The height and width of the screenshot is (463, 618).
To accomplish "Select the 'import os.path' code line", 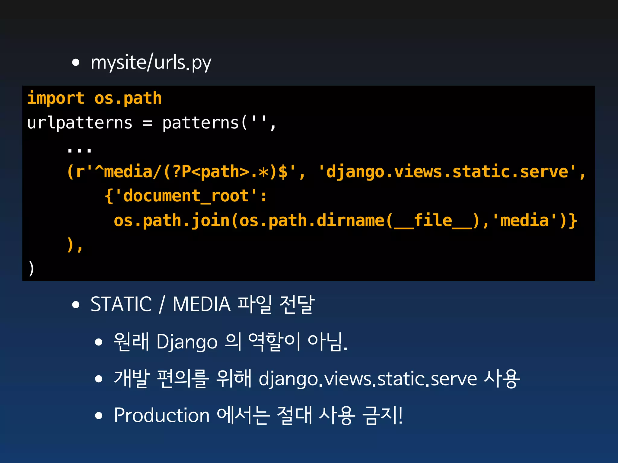I will 94,99.
